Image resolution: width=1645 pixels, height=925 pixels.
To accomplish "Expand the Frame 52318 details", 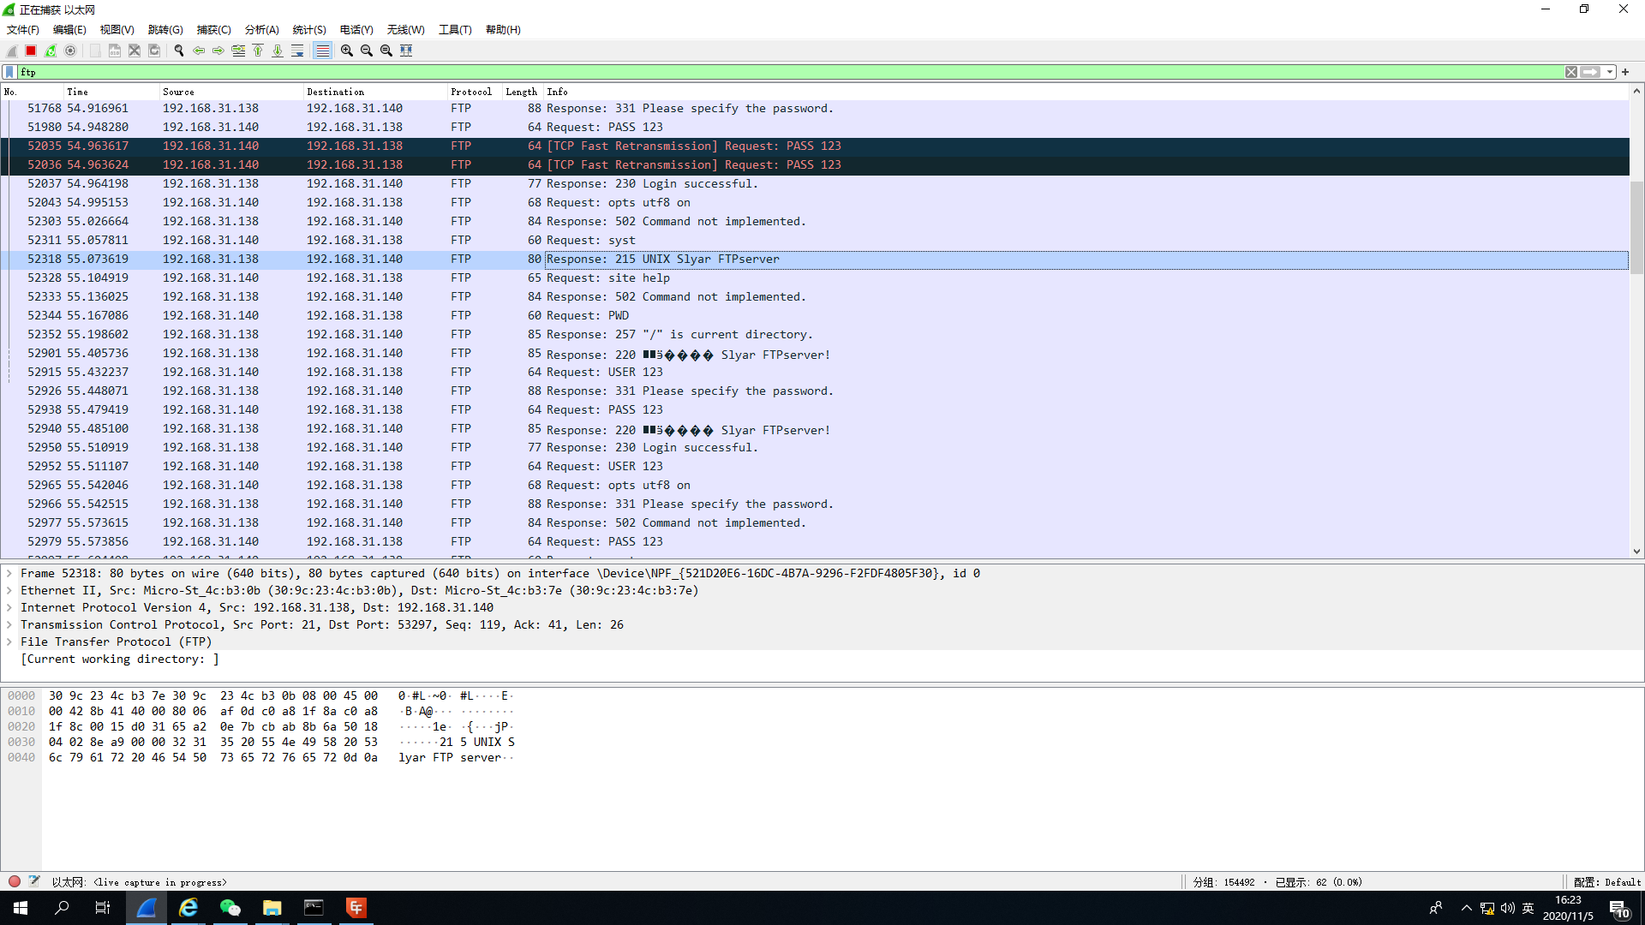I will click(x=9, y=574).
